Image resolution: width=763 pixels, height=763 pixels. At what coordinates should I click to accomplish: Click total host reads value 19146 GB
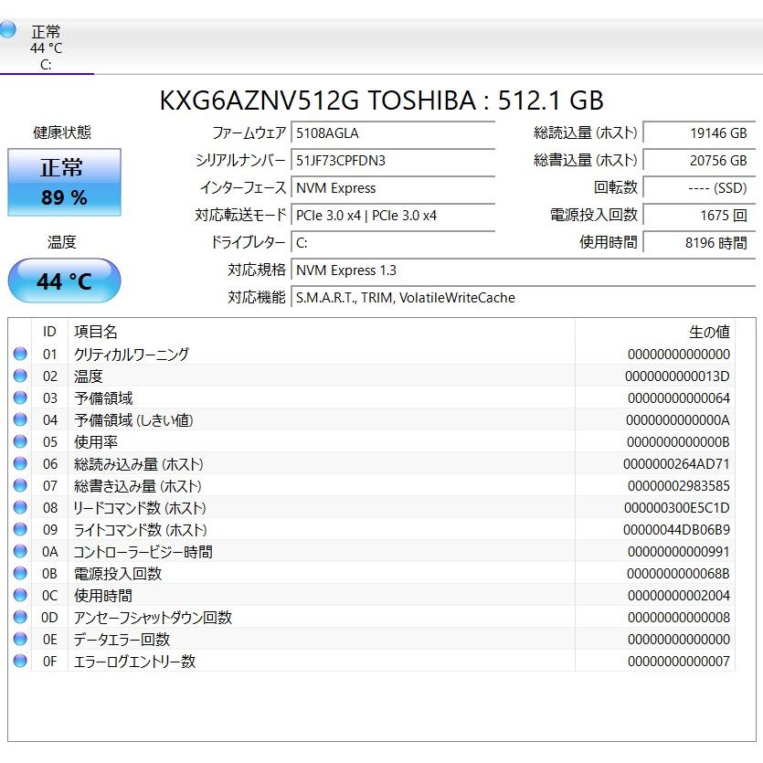point(699,132)
